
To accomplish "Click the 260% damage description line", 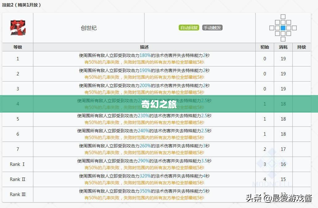I will pos(144,146).
